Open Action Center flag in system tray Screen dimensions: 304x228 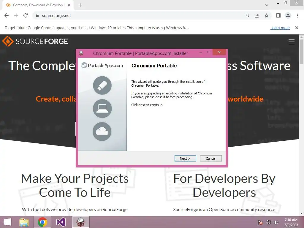point(260,222)
